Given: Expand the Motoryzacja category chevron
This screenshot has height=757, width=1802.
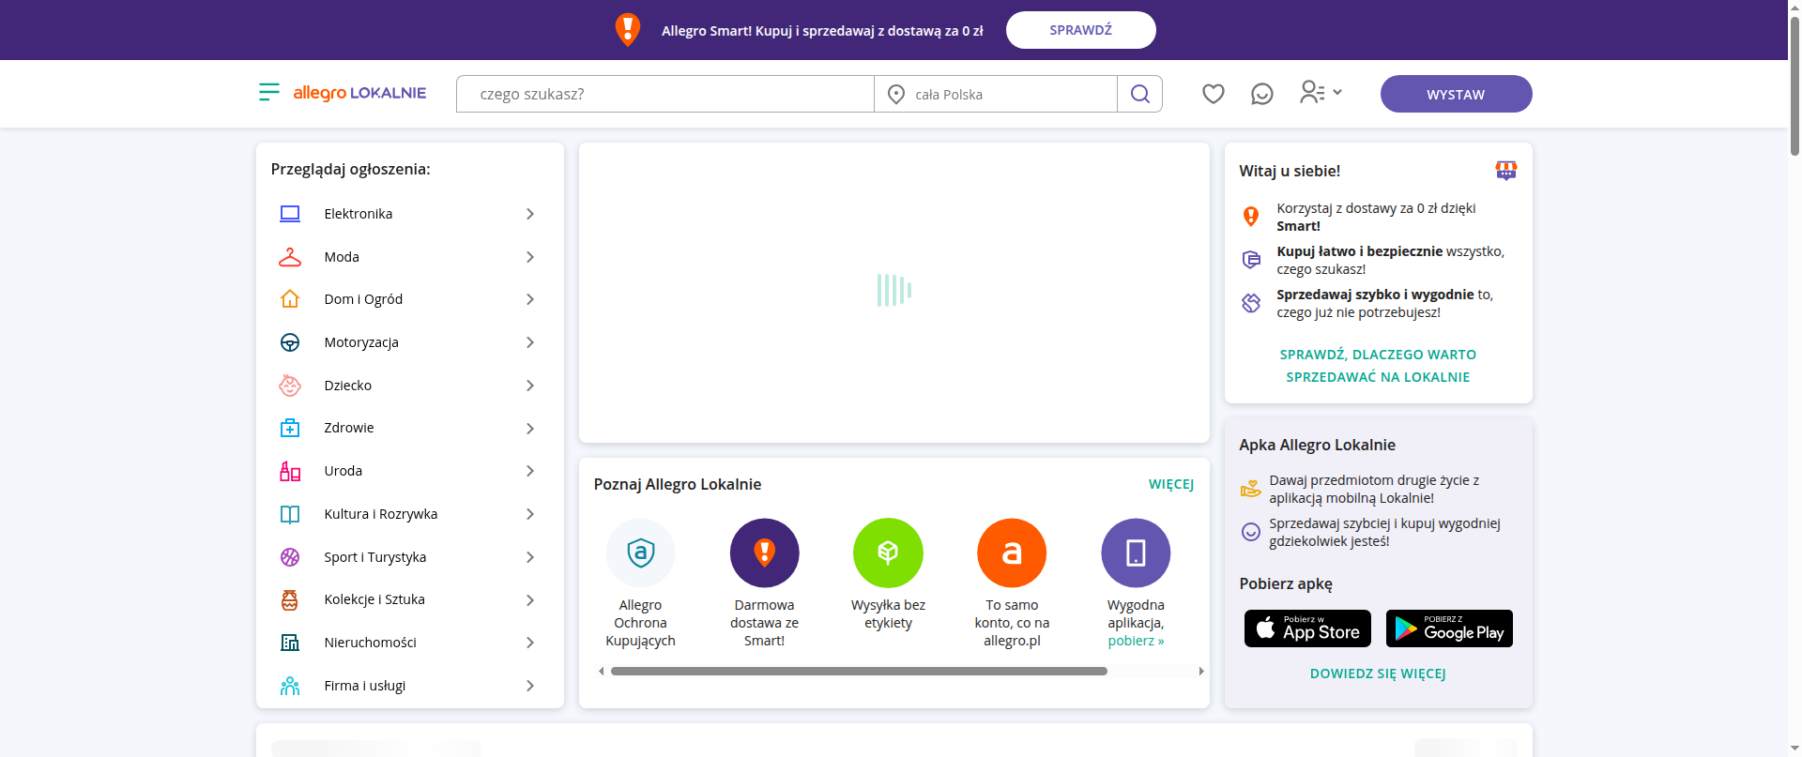Looking at the screenshot, I should [x=530, y=342].
